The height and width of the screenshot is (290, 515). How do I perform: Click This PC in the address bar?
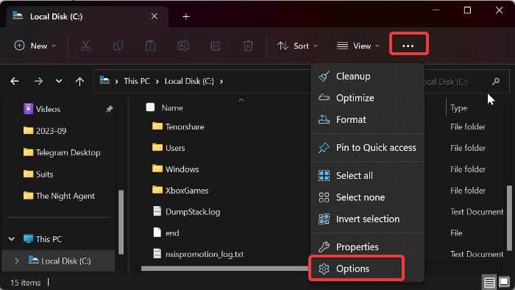137,81
